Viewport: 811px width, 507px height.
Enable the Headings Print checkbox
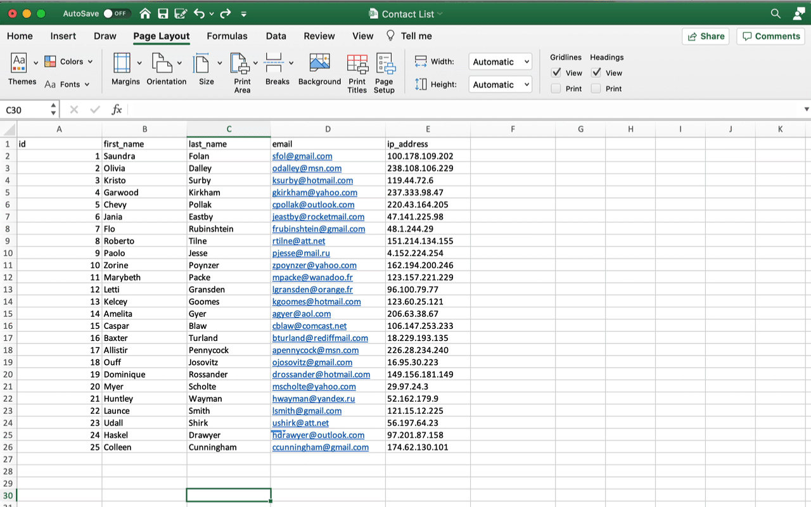596,89
